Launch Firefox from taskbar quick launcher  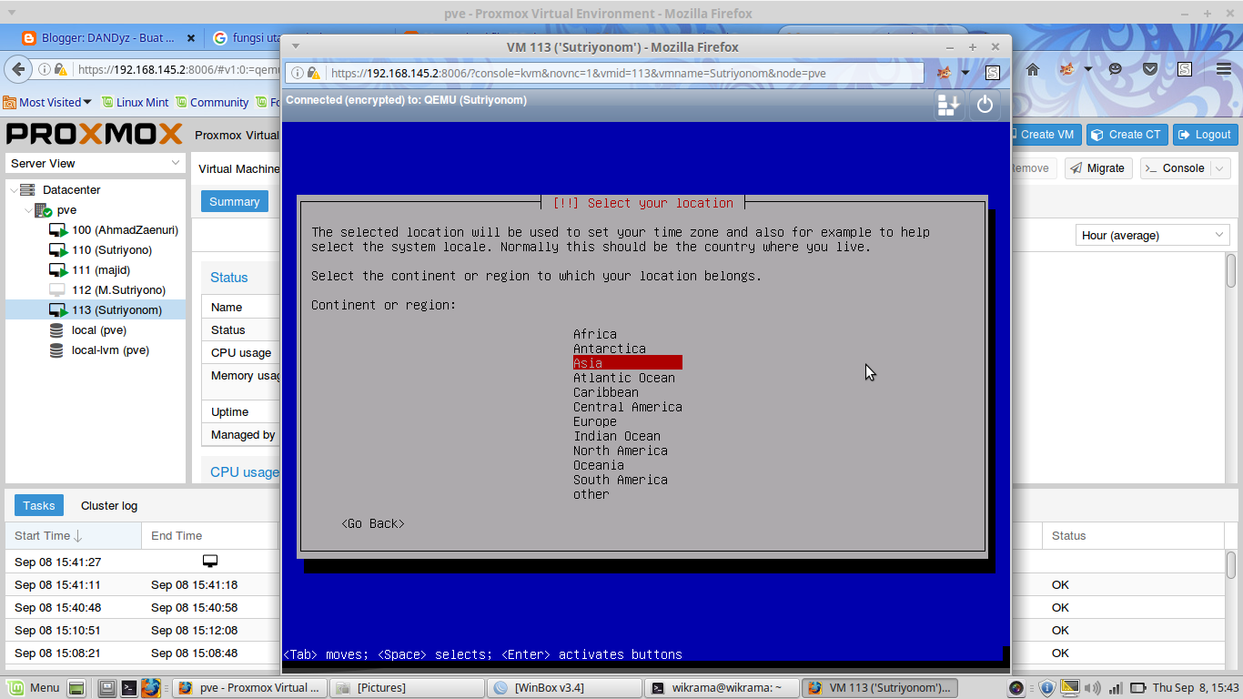150,688
